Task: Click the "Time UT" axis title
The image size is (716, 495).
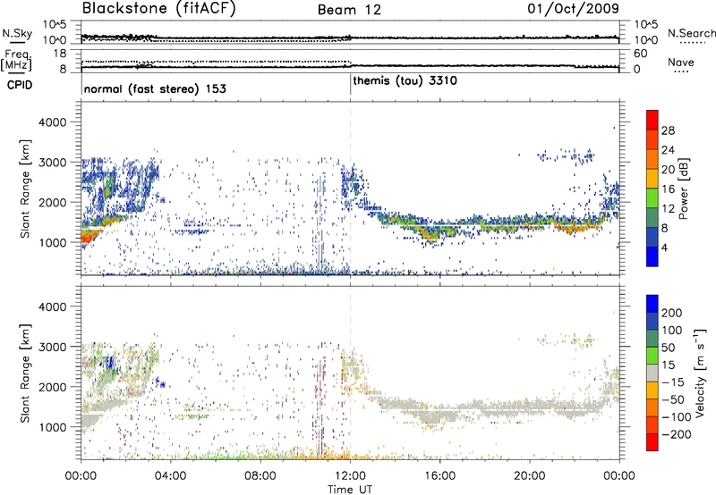Action: pyautogui.click(x=350, y=490)
